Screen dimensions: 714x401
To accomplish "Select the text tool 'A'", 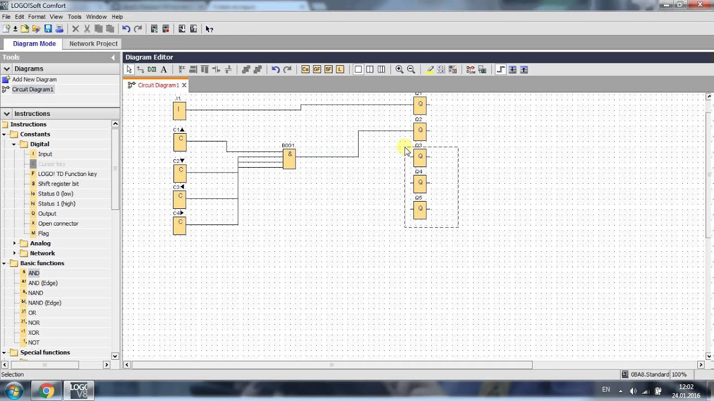I will [x=163, y=70].
